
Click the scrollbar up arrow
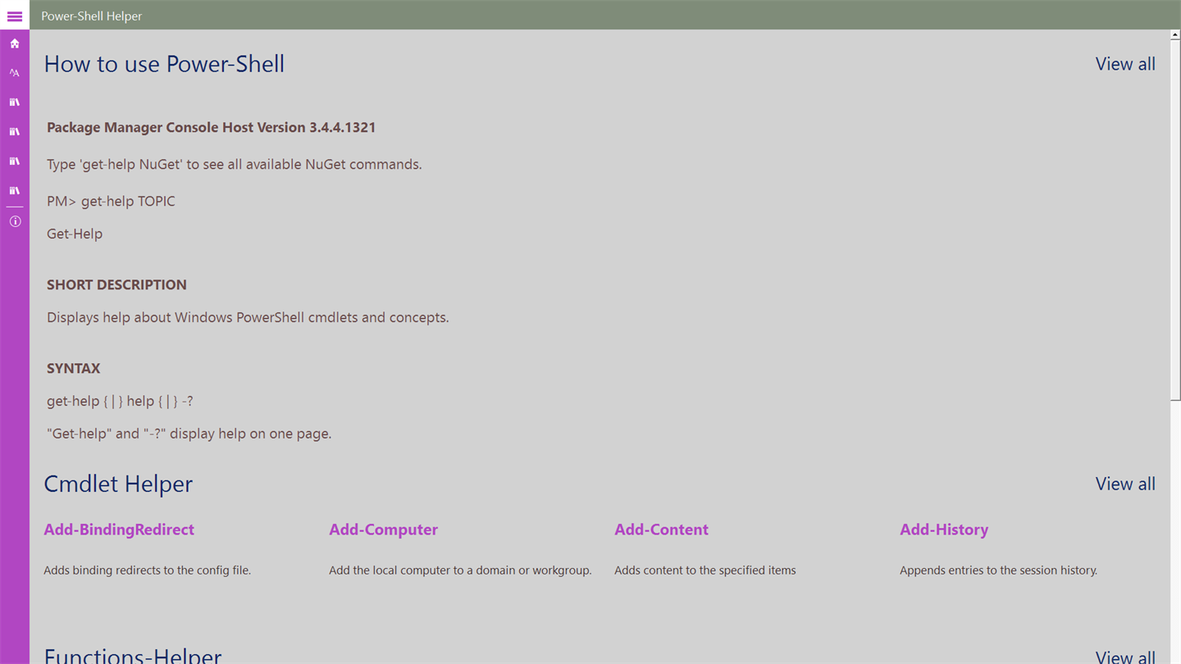[x=1175, y=35]
